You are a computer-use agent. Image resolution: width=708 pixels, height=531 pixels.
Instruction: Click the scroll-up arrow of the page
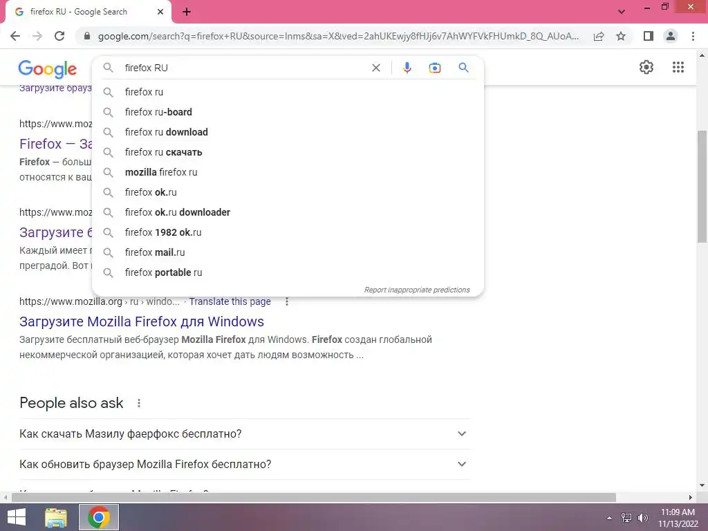point(702,55)
